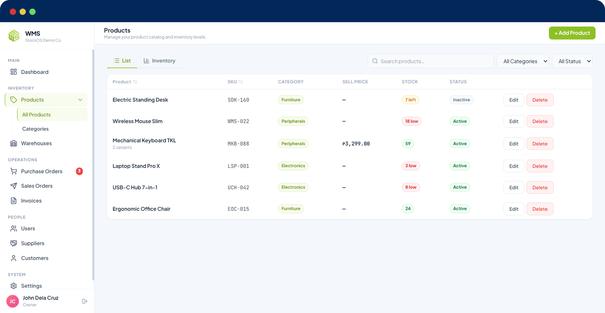Click the JC user avatar
Viewport: 605px width, 313px height.
pos(12,301)
